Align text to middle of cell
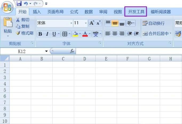The height and width of the screenshot is (124, 182). click(115, 23)
